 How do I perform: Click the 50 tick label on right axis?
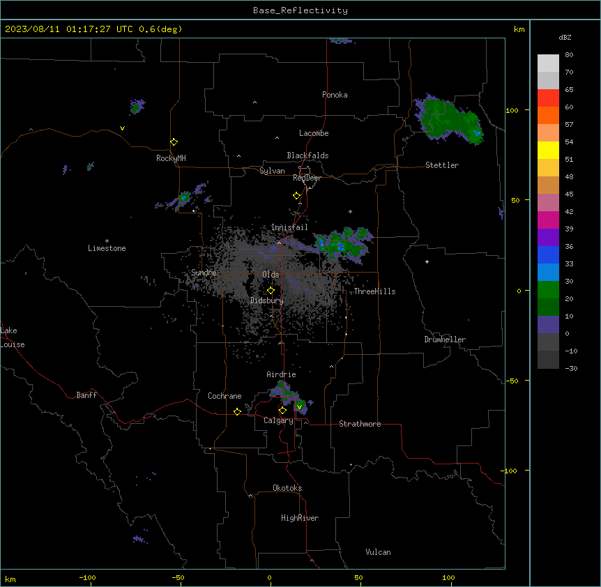tap(515, 200)
